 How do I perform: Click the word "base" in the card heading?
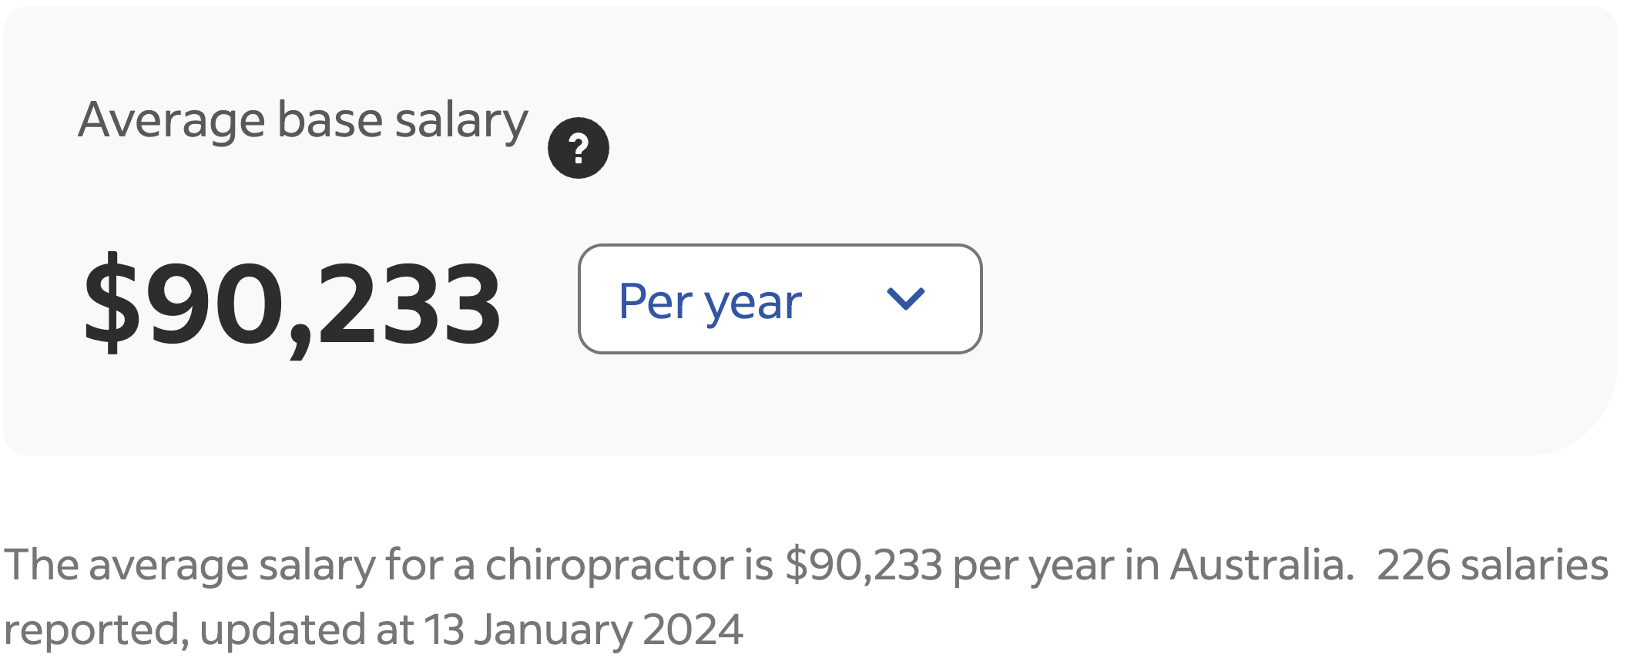click(330, 121)
